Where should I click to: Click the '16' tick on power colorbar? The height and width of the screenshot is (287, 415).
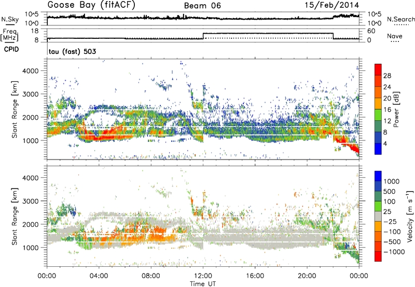[x=387, y=110]
